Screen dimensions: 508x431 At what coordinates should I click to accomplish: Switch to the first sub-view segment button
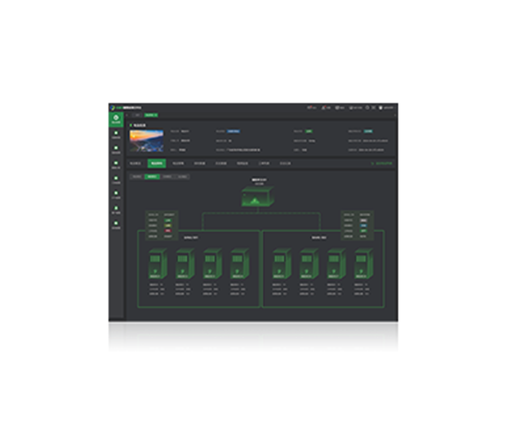tap(136, 177)
